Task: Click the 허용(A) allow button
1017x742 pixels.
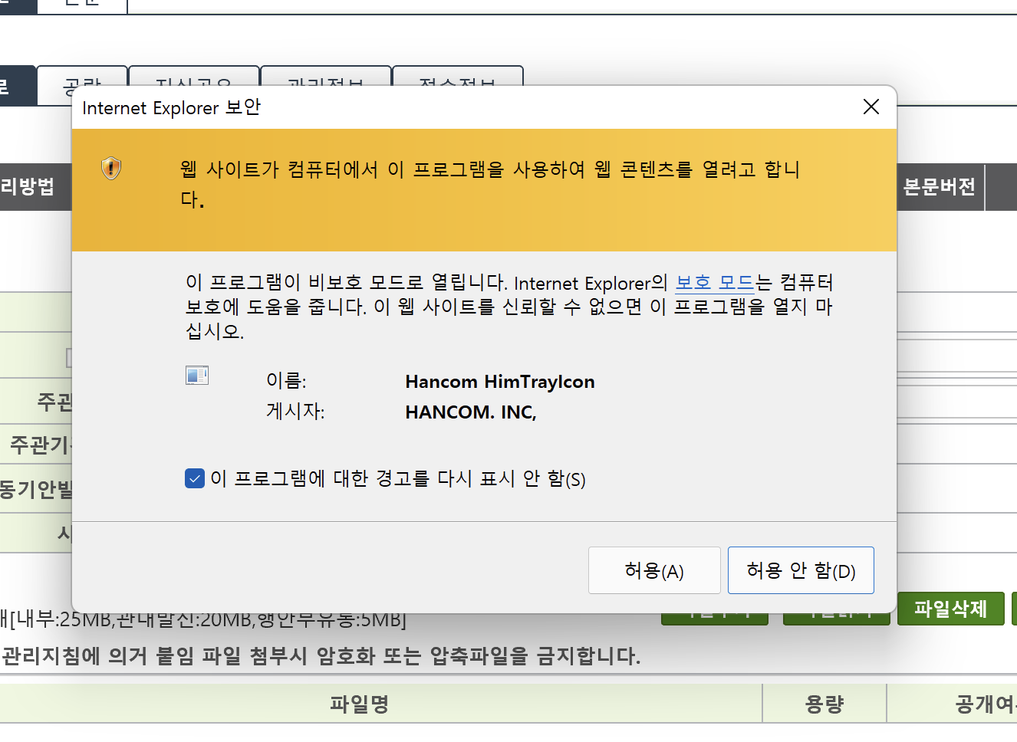Action: tap(654, 570)
